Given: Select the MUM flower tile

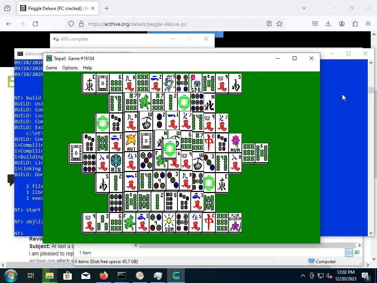Looking at the screenshot, I should (235, 143).
